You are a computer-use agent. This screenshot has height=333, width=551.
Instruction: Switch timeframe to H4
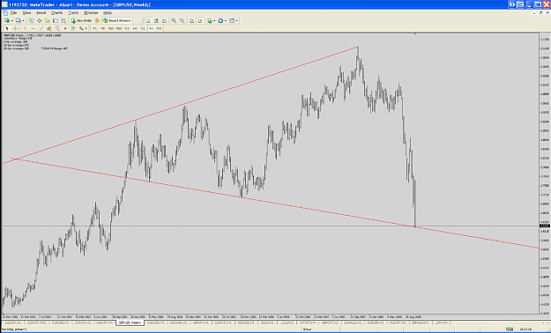coord(135,28)
